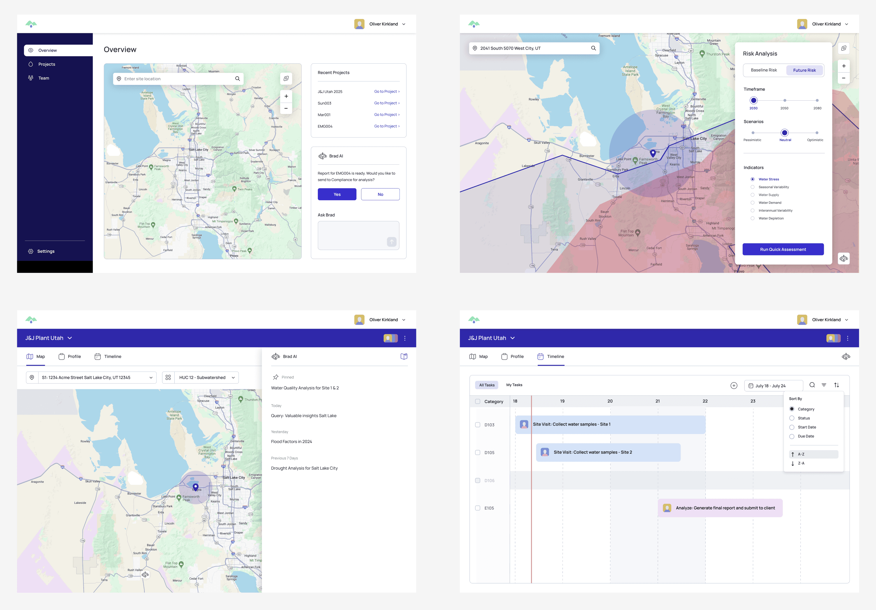Sort by Due Date in the Sort By menu
This screenshot has height=610, width=876.
[x=792, y=436]
